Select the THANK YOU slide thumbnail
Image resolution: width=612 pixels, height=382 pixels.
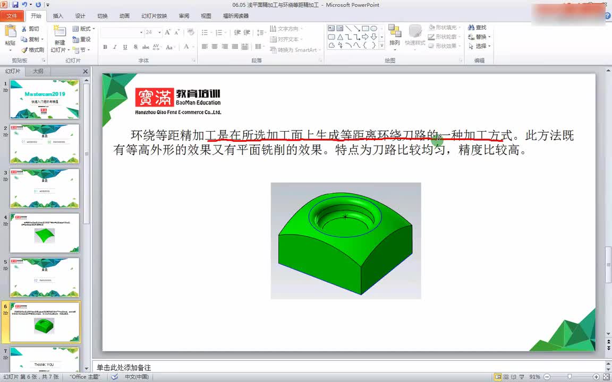tap(45, 359)
